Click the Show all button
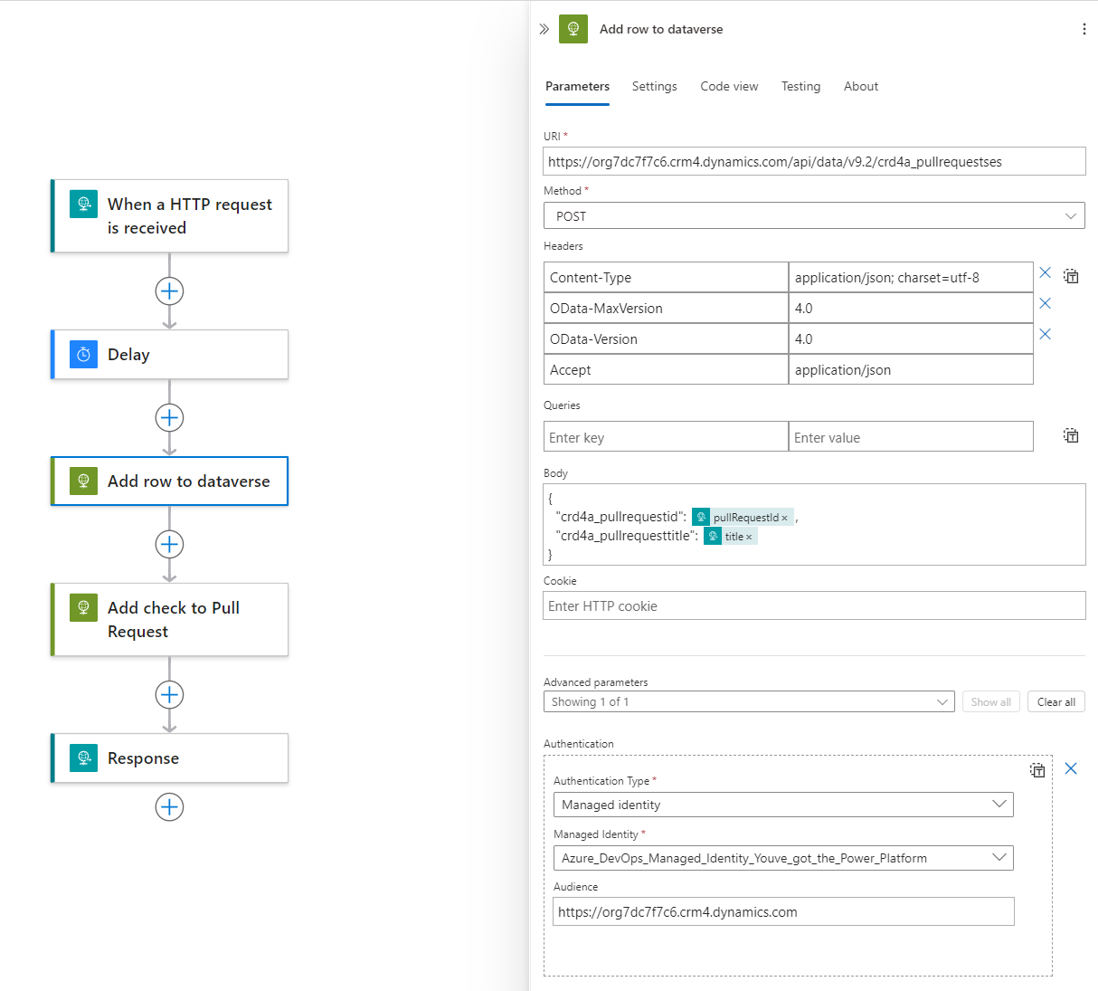 tap(990, 701)
